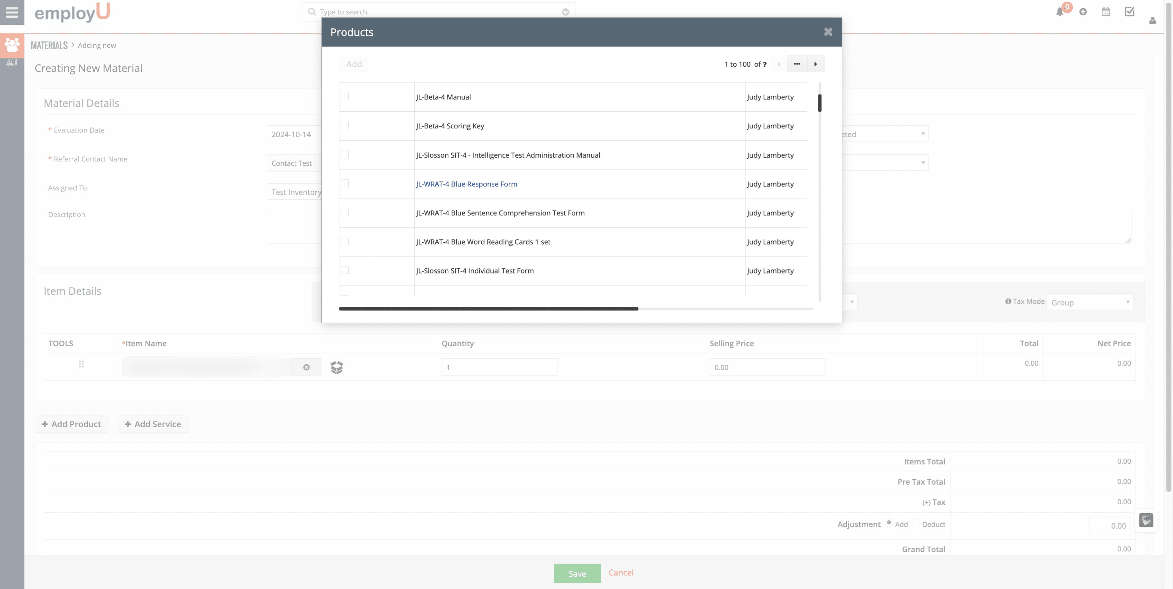
Task: Check the JL-Beta-4 Manual checkbox
Action: [x=345, y=96]
